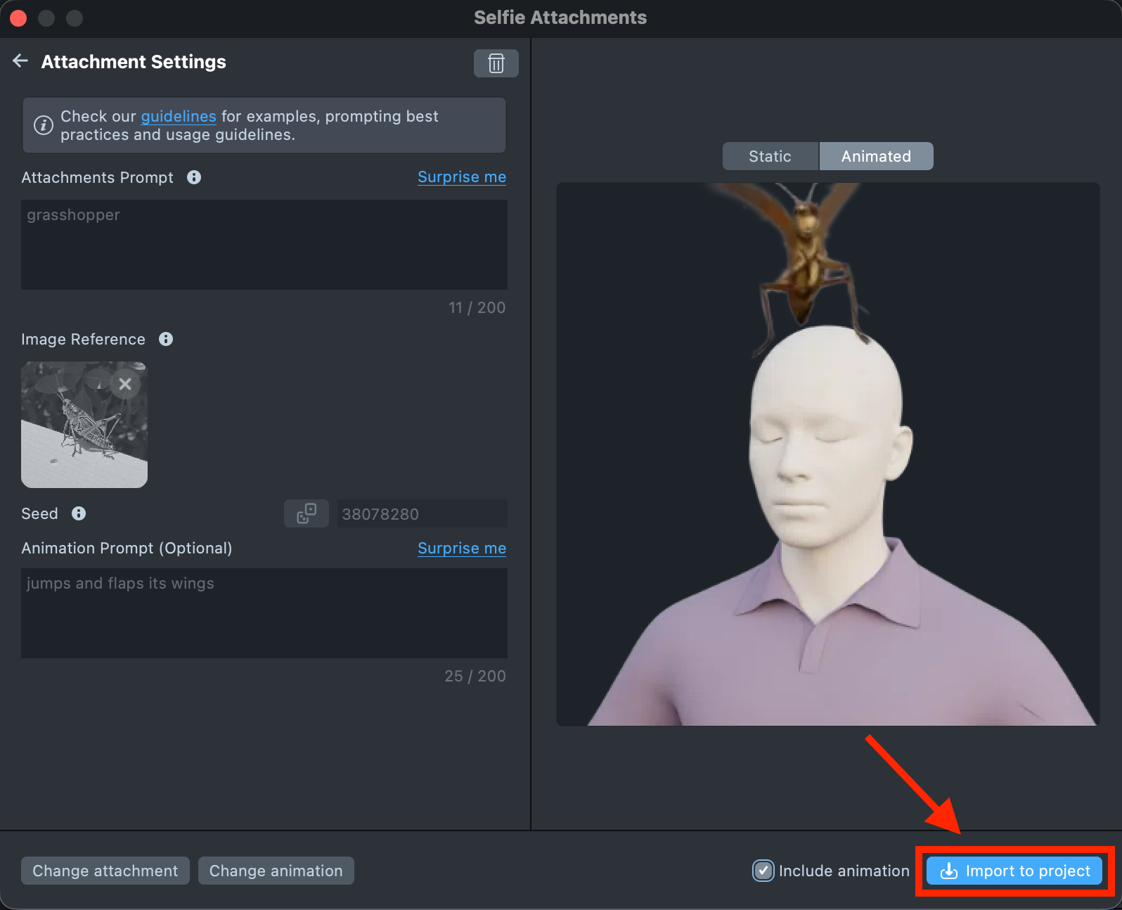This screenshot has width=1122, height=910.
Task: Click info icon next to Attachments Prompt
Action: coord(194,177)
